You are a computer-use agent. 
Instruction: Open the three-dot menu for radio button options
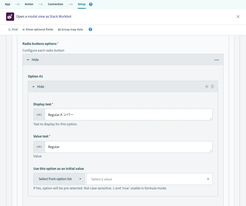point(217,60)
